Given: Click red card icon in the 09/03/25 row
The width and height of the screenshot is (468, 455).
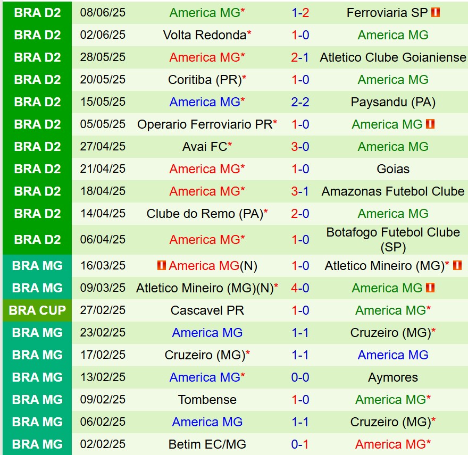Looking at the screenshot, I should pyautogui.click(x=430, y=288).
